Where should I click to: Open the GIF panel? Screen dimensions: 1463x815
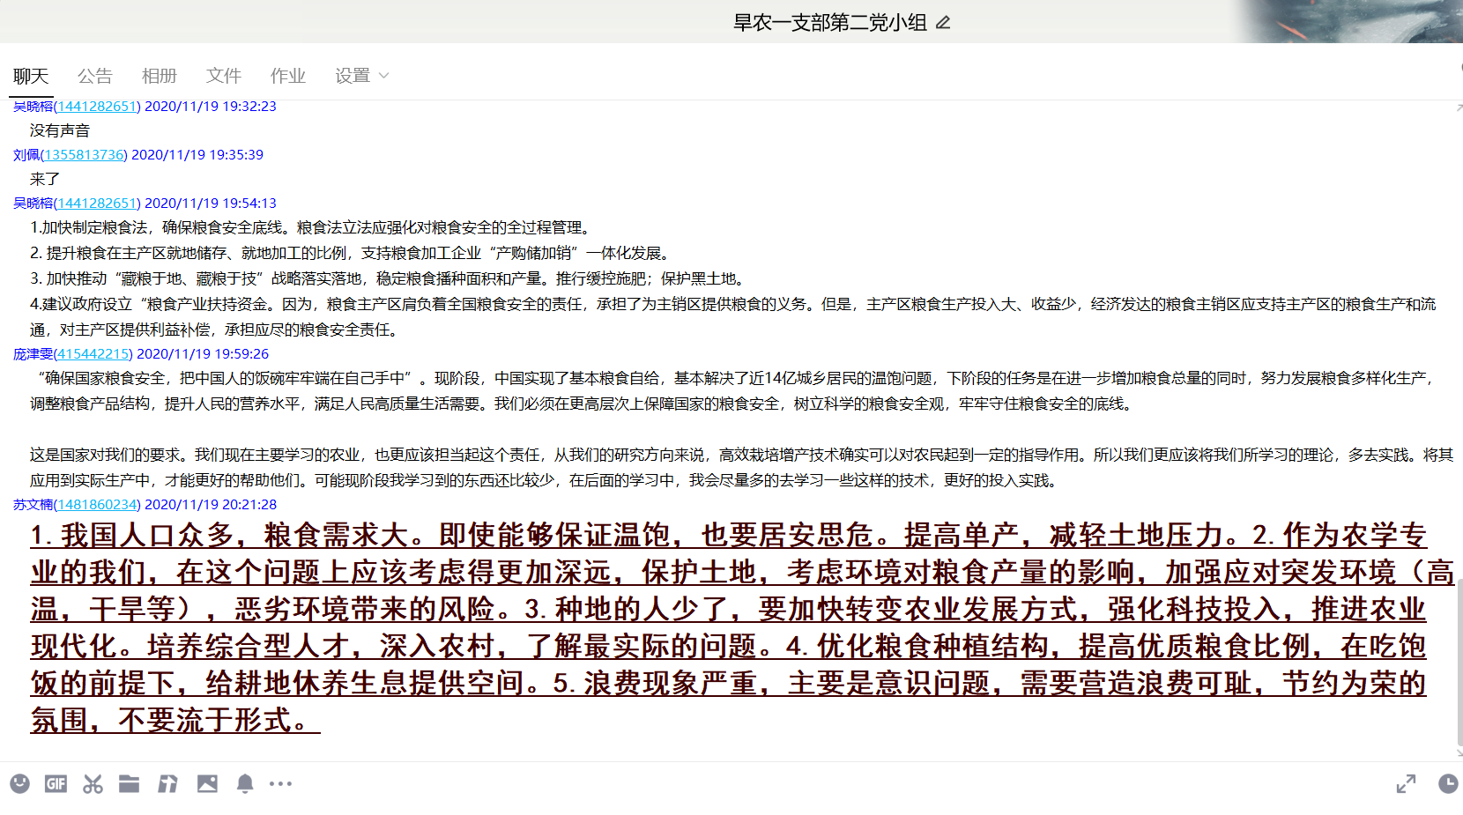(56, 783)
